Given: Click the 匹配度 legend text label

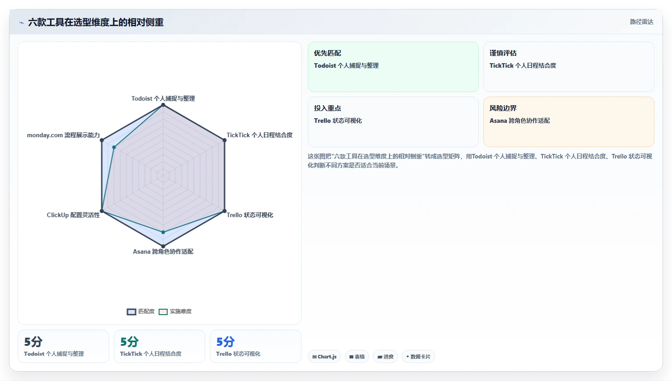Looking at the screenshot, I should tap(146, 311).
